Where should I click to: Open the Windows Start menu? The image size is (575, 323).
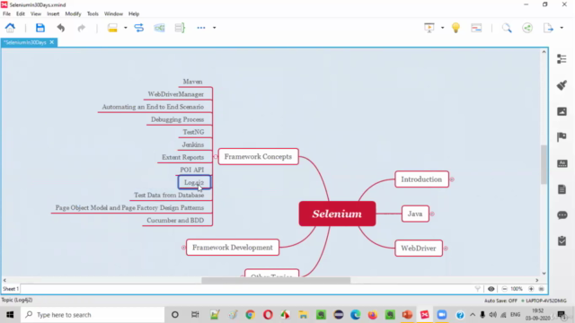(x=10, y=315)
